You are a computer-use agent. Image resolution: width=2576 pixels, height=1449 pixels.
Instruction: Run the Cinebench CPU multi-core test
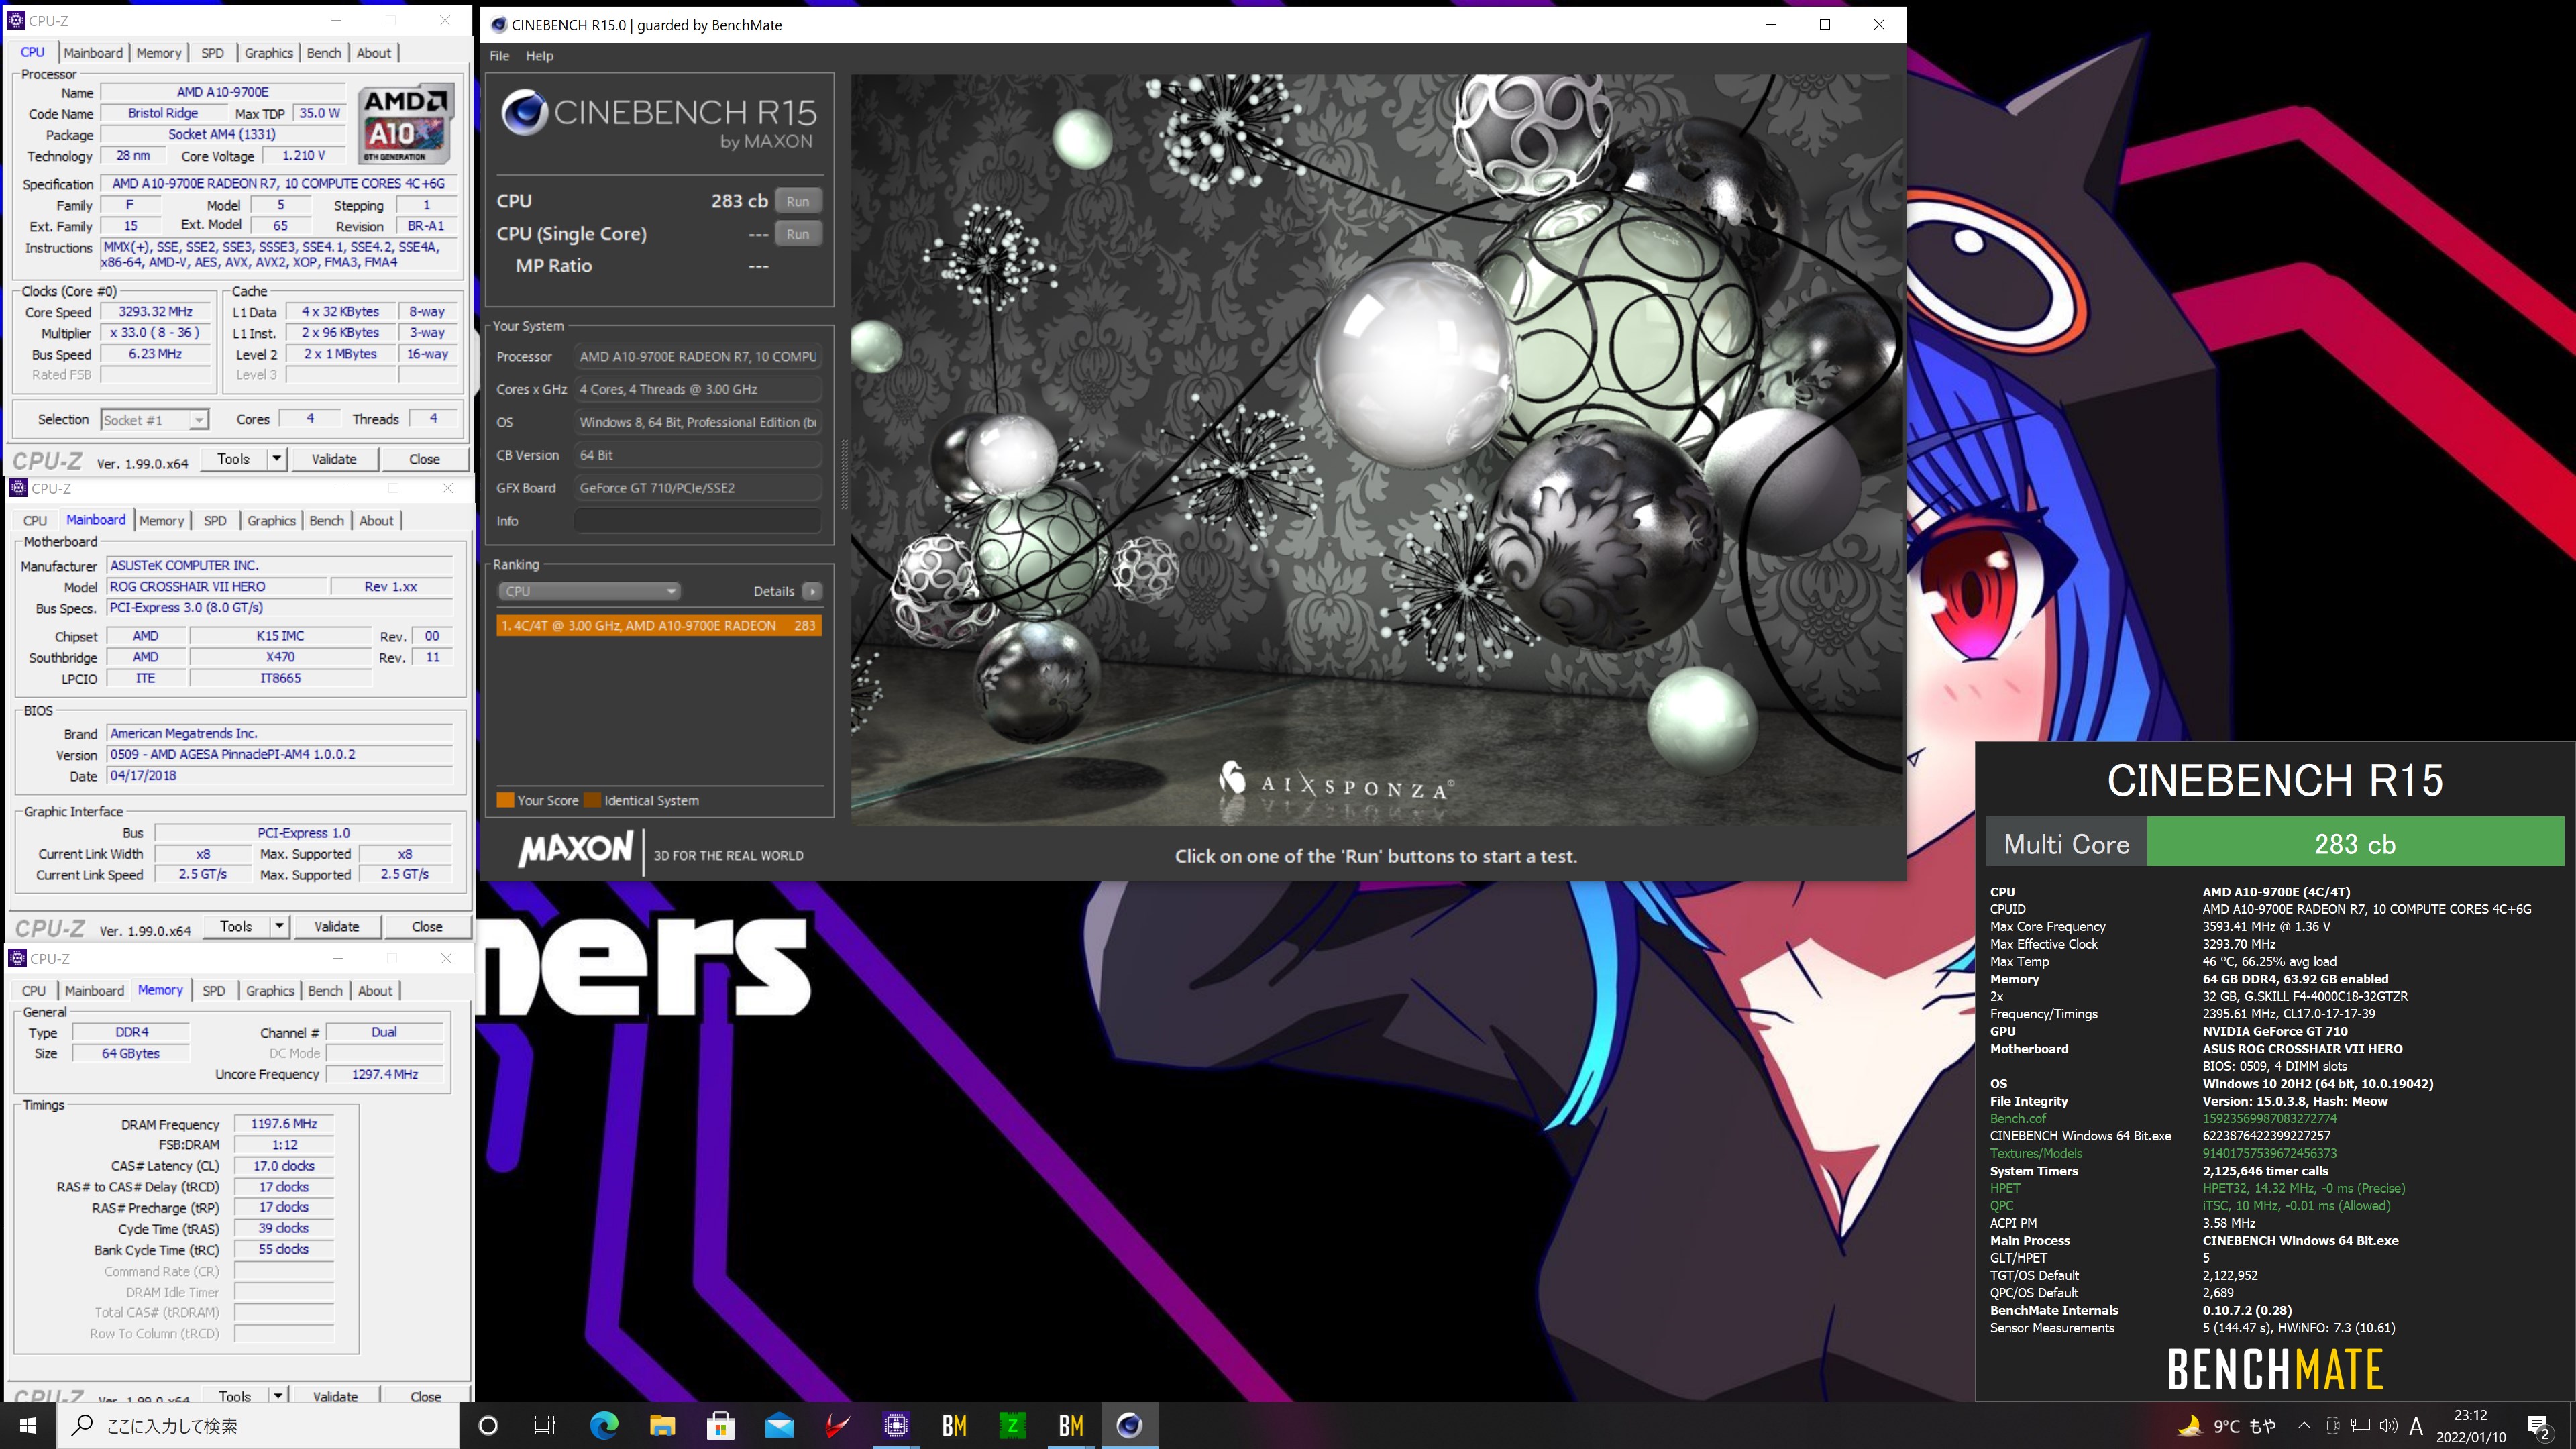pos(797,201)
